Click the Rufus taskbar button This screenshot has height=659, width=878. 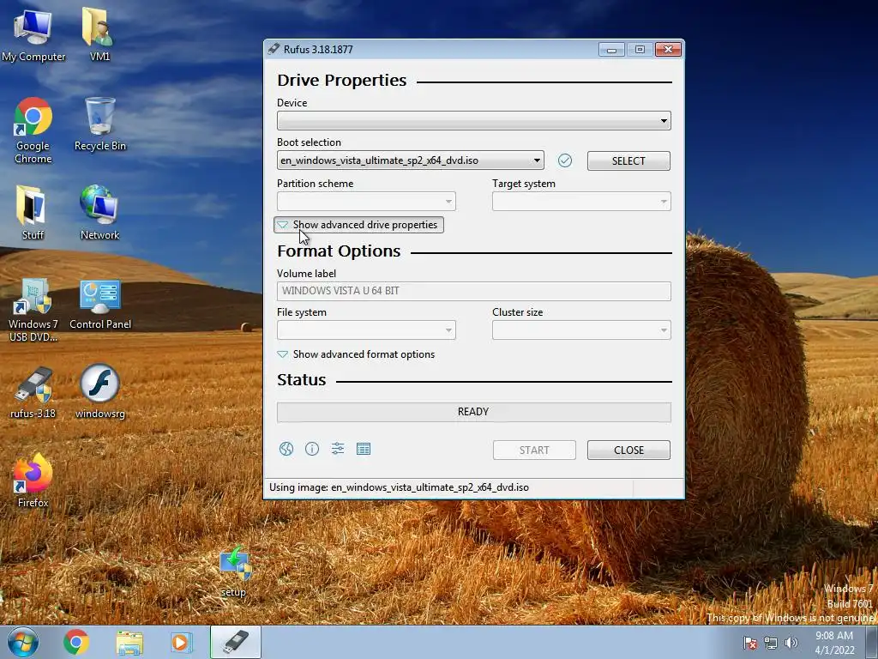coord(236,642)
